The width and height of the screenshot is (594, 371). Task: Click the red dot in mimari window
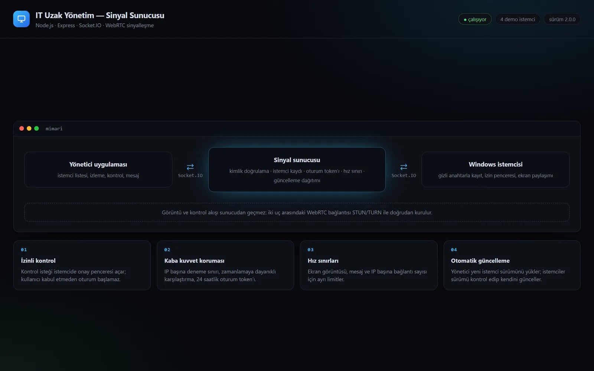[x=22, y=128]
